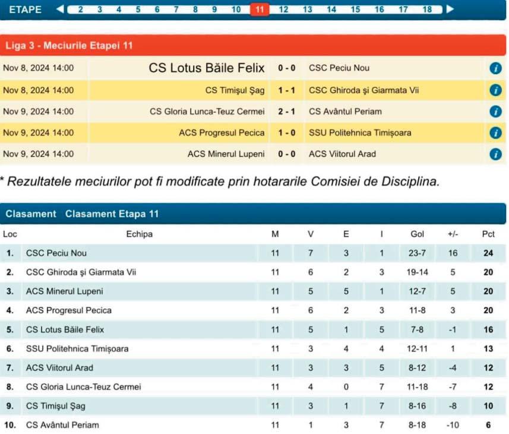Select stage 6 in Etape bar
The height and width of the screenshot is (434, 509).
pyautogui.click(x=157, y=9)
